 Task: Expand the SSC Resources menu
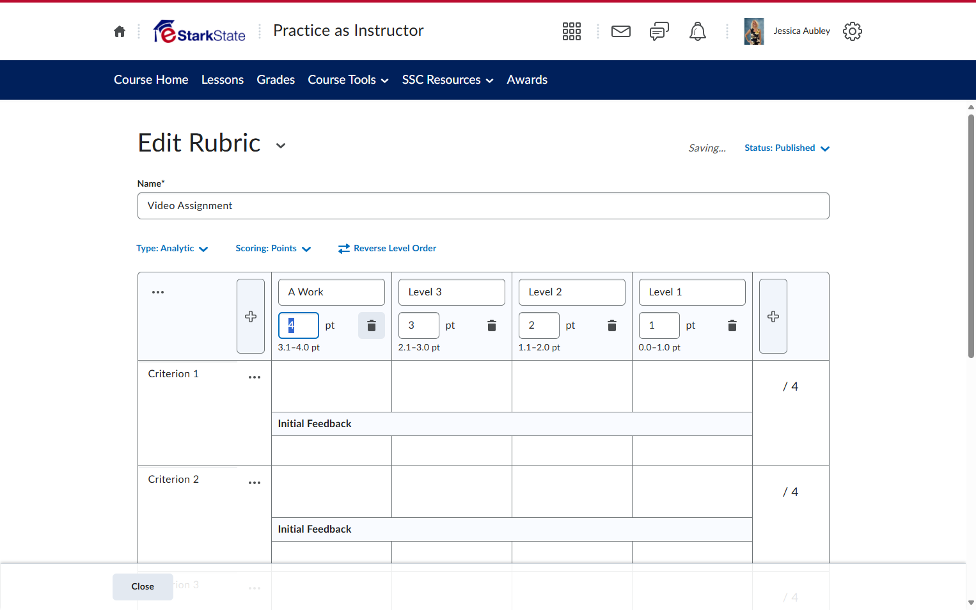click(448, 80)
